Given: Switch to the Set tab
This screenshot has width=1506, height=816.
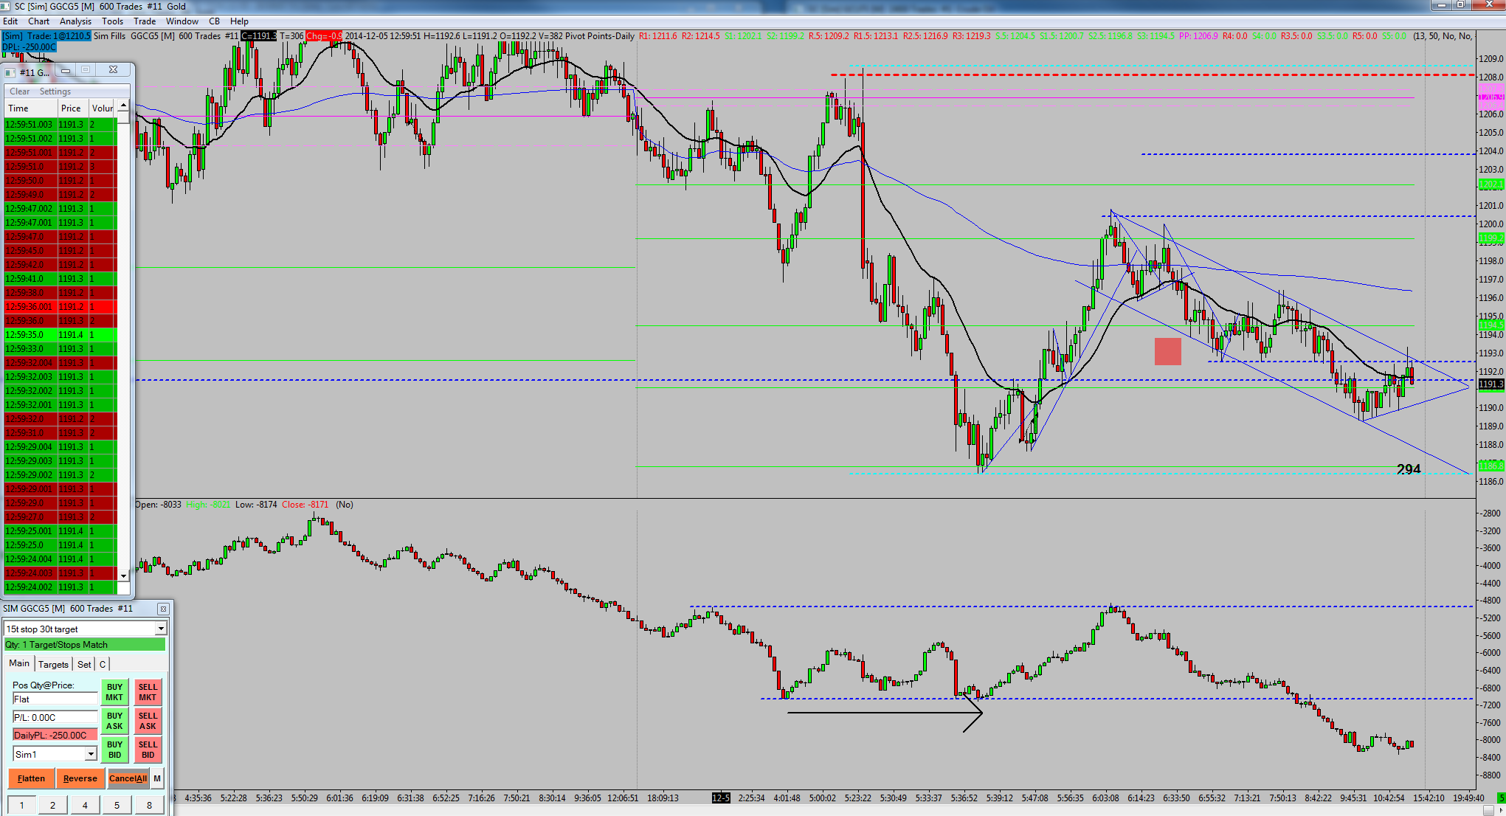Looking at the screenshot, I should point(85,664).
